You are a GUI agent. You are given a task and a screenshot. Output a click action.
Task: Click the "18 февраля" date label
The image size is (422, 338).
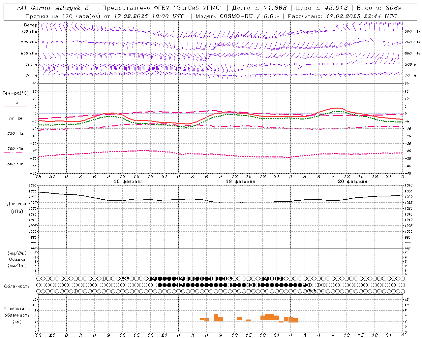click(128, 182)
